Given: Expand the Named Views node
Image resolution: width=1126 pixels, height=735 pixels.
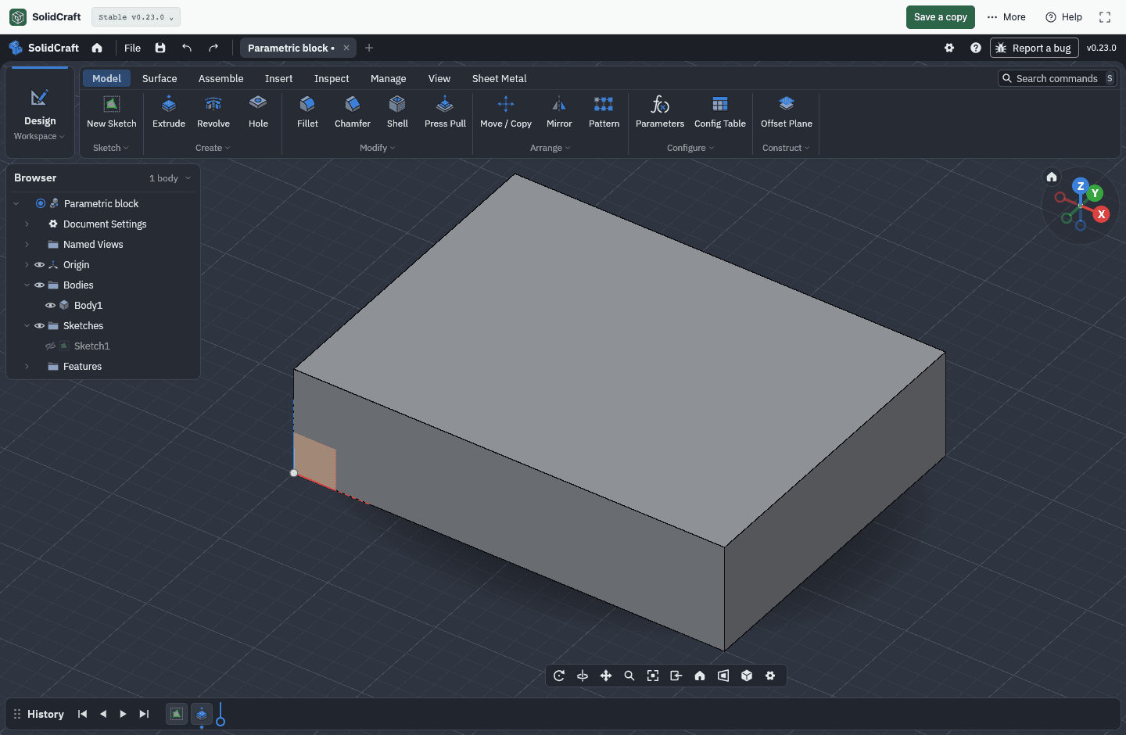Looking at the screenshot, I should click(x=27, y=245).
